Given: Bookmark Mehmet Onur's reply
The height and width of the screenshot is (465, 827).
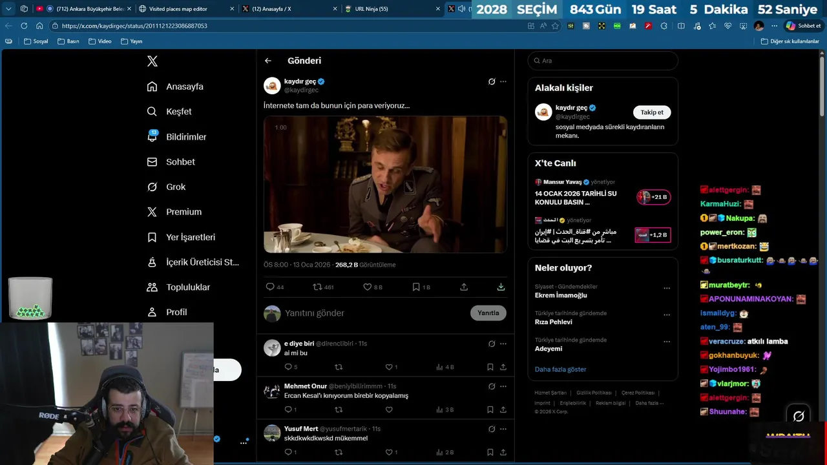Looking at the screenshot, I should coord(490,409).
